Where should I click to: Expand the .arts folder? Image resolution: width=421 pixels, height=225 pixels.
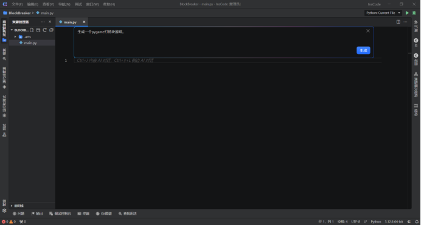tap(15, 36)
